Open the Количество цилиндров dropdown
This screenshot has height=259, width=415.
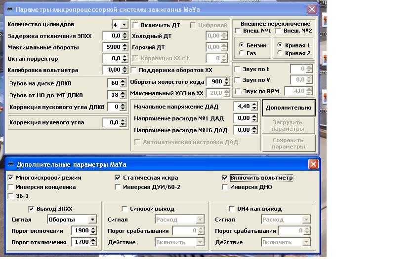pyautogui.click(x=124, y=25)
